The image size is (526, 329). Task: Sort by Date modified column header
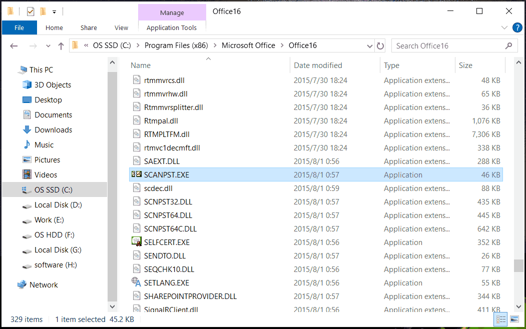(335, 65)
